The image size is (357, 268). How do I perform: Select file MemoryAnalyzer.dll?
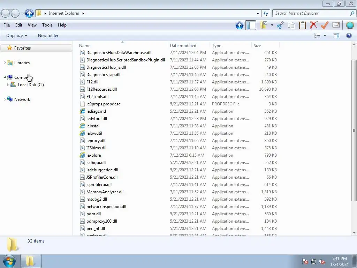pos(105,192)
